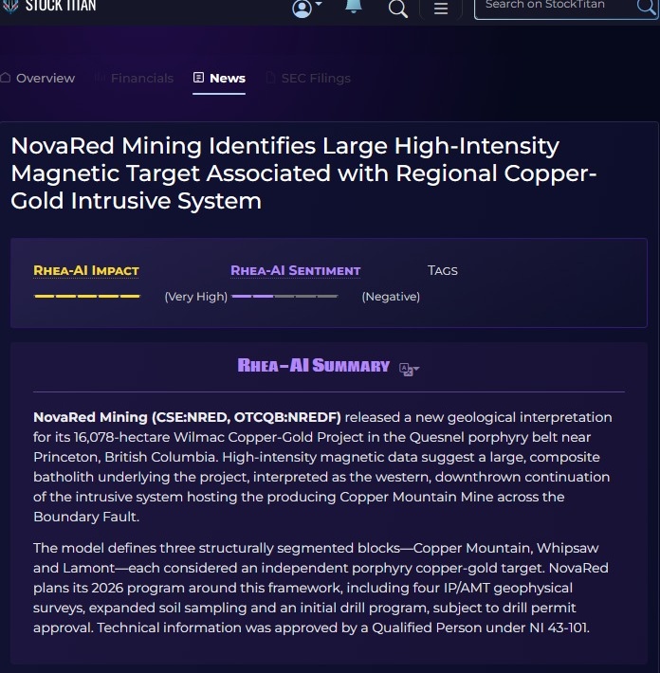Image resolution: width=660 pixels, height=673 pixels.
Task: Click the Overview home icon
Action: 6,78
